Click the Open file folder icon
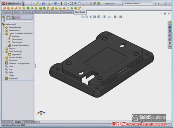Screen dimensions: 173x128 (x=37, y=4)
